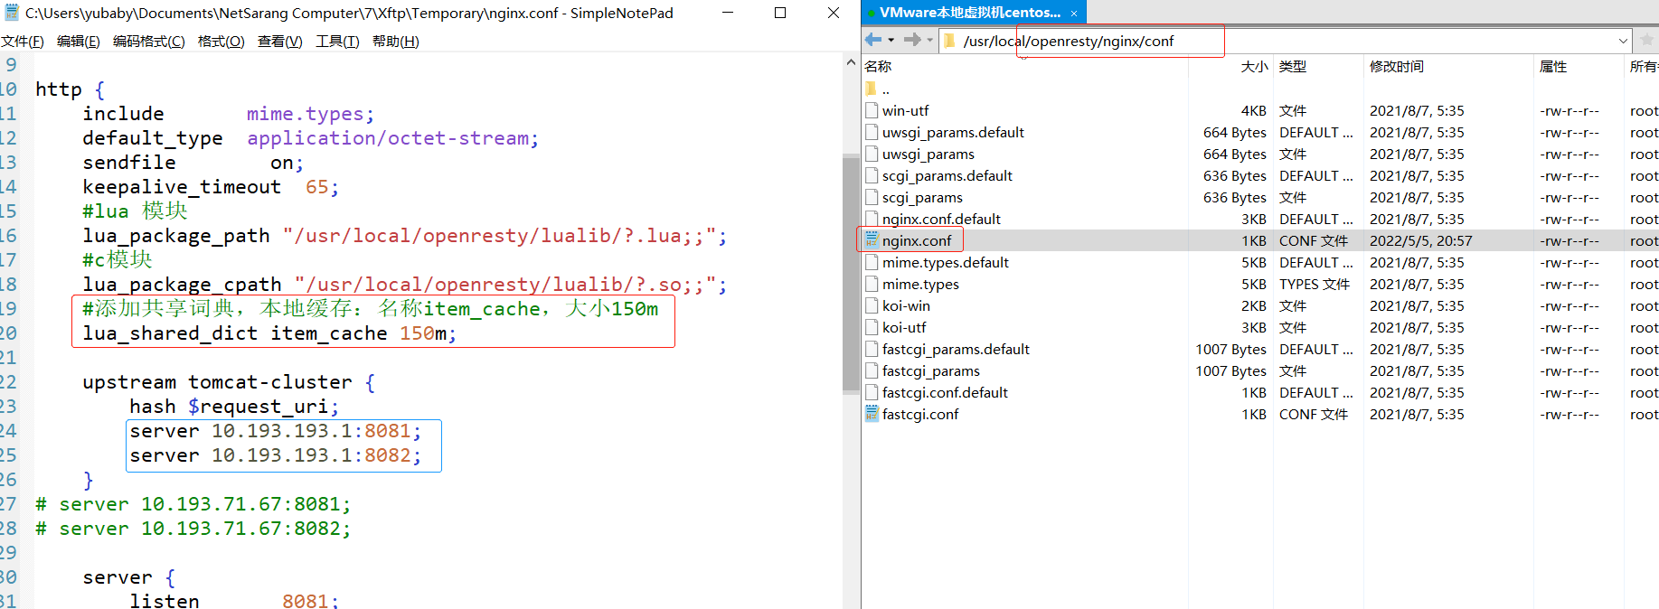Select the nginx.conf.default file icon
Screen dimensions: 1659x609
872,219
